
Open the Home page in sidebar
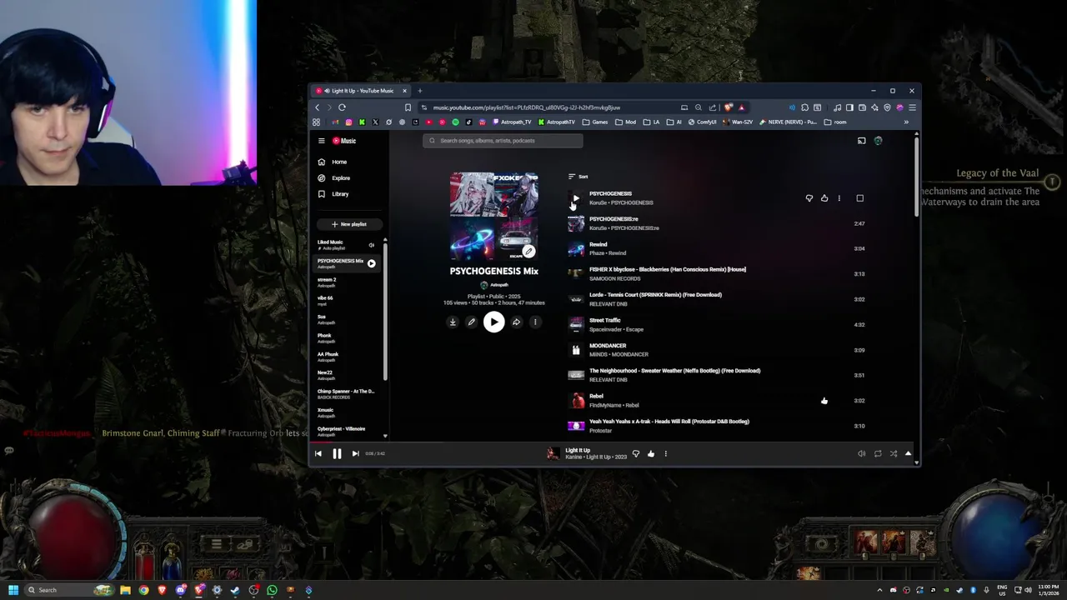click(x=333, y=162)
